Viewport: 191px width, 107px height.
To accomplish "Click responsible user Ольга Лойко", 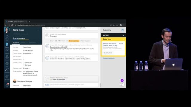I will pyautogui.click(x=27, y=48).
